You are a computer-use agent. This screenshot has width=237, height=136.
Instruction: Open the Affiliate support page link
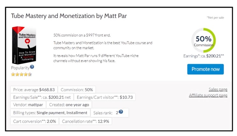(x=208, y=95)
